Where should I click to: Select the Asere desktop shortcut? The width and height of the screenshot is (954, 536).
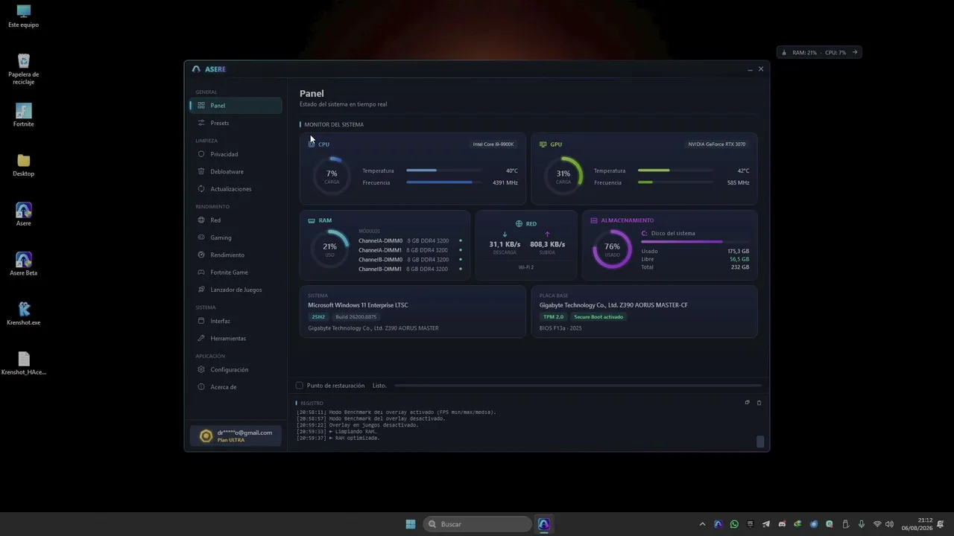click(24, 214)
